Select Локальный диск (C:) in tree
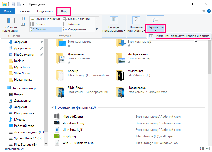Viewport: 212px width, 152px height. (x=29, y=132)
